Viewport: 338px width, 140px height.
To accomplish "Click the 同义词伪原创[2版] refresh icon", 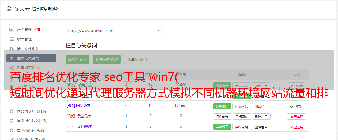I will (x=11, y=121).
